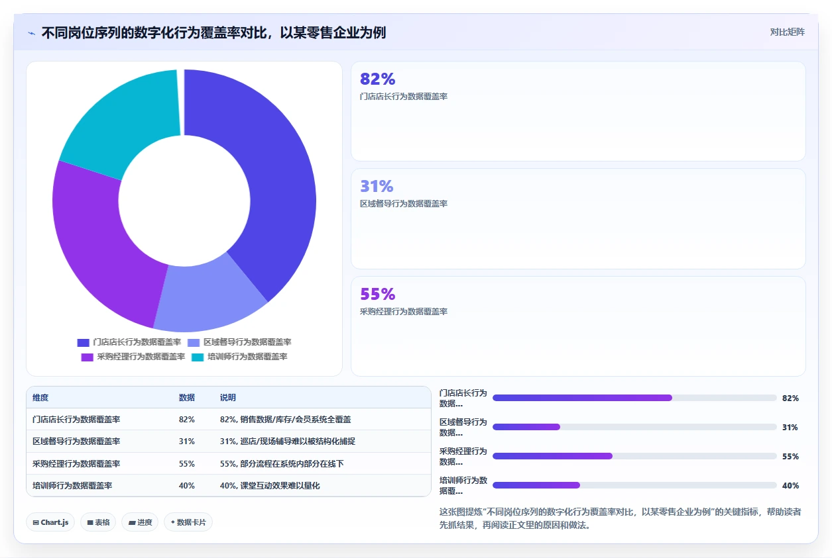Click the 40% value in table
Screen dimensions: 832x558
[187, 486]
